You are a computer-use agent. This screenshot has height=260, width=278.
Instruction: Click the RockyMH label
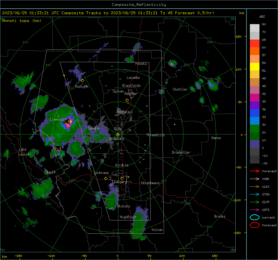[82, 87]
